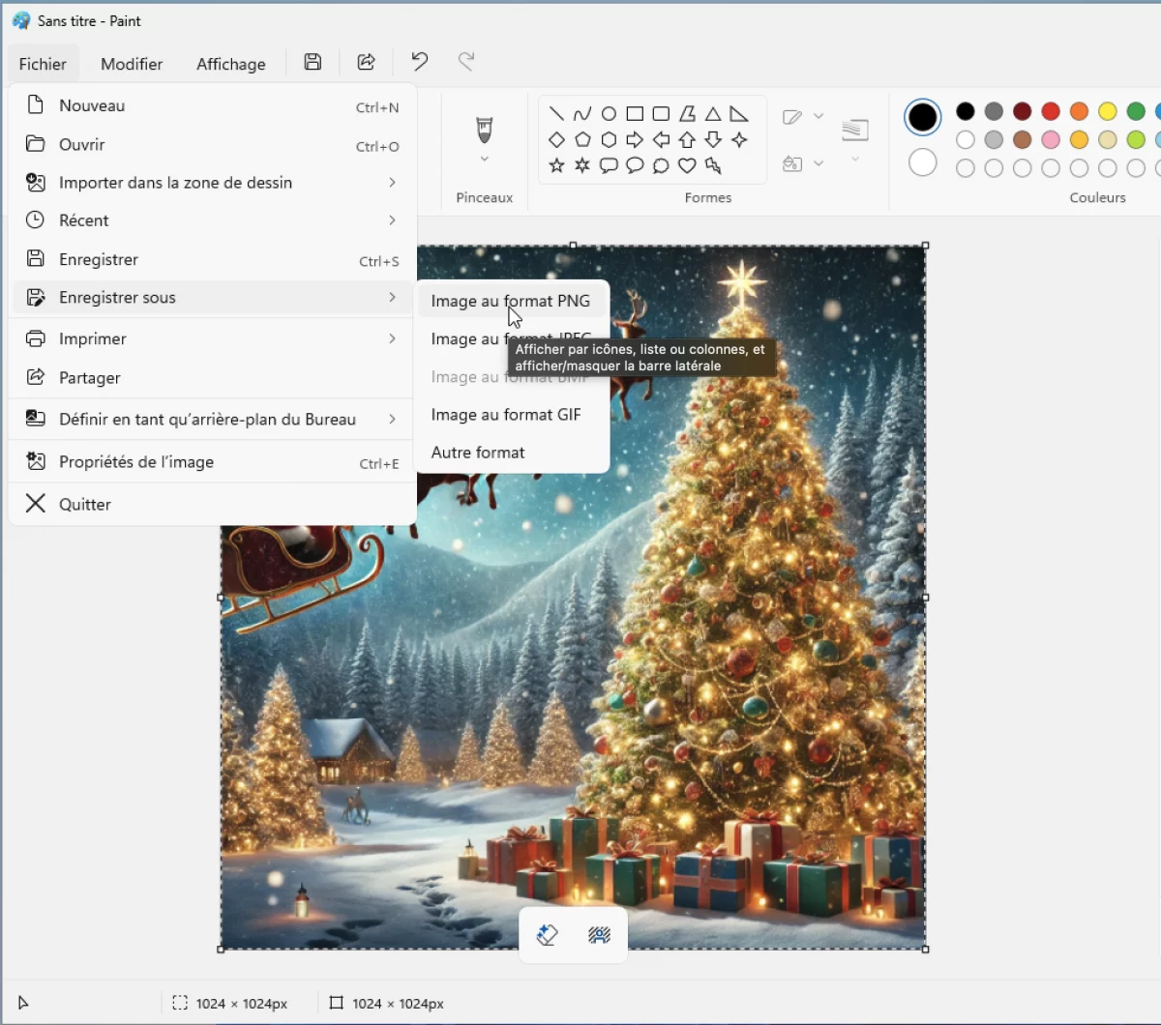Open Propriétés de l'image
This screenshot has height=1025, width=1161.
tap(212, 461)
